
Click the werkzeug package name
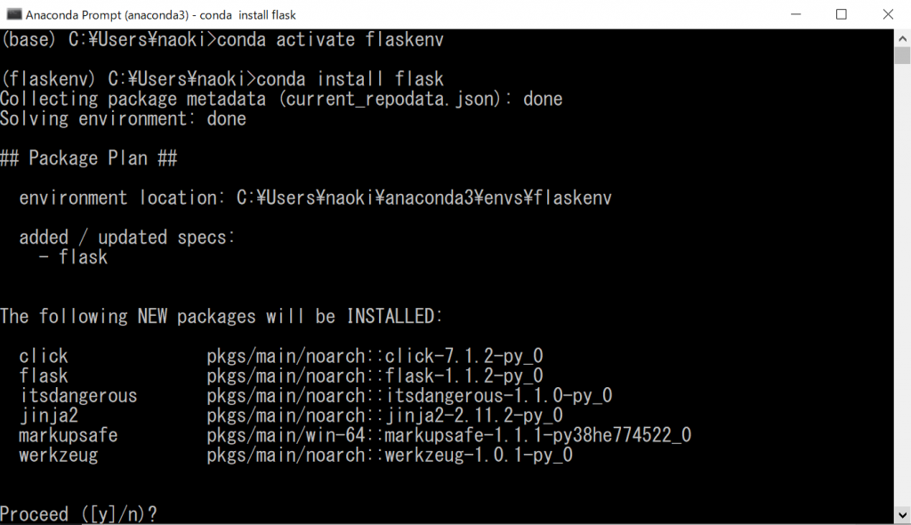point(59,456)
